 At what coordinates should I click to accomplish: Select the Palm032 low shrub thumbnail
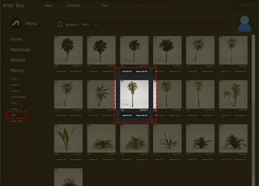102,139
